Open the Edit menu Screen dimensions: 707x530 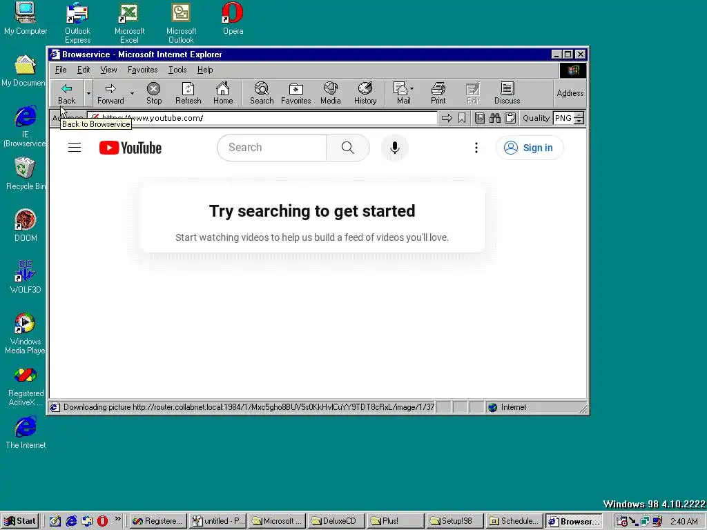84,70
